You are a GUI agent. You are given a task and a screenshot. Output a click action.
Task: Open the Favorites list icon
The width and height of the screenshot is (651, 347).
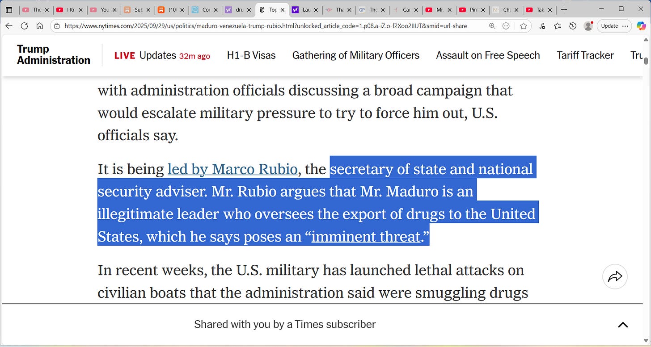(x=557, y=26)
